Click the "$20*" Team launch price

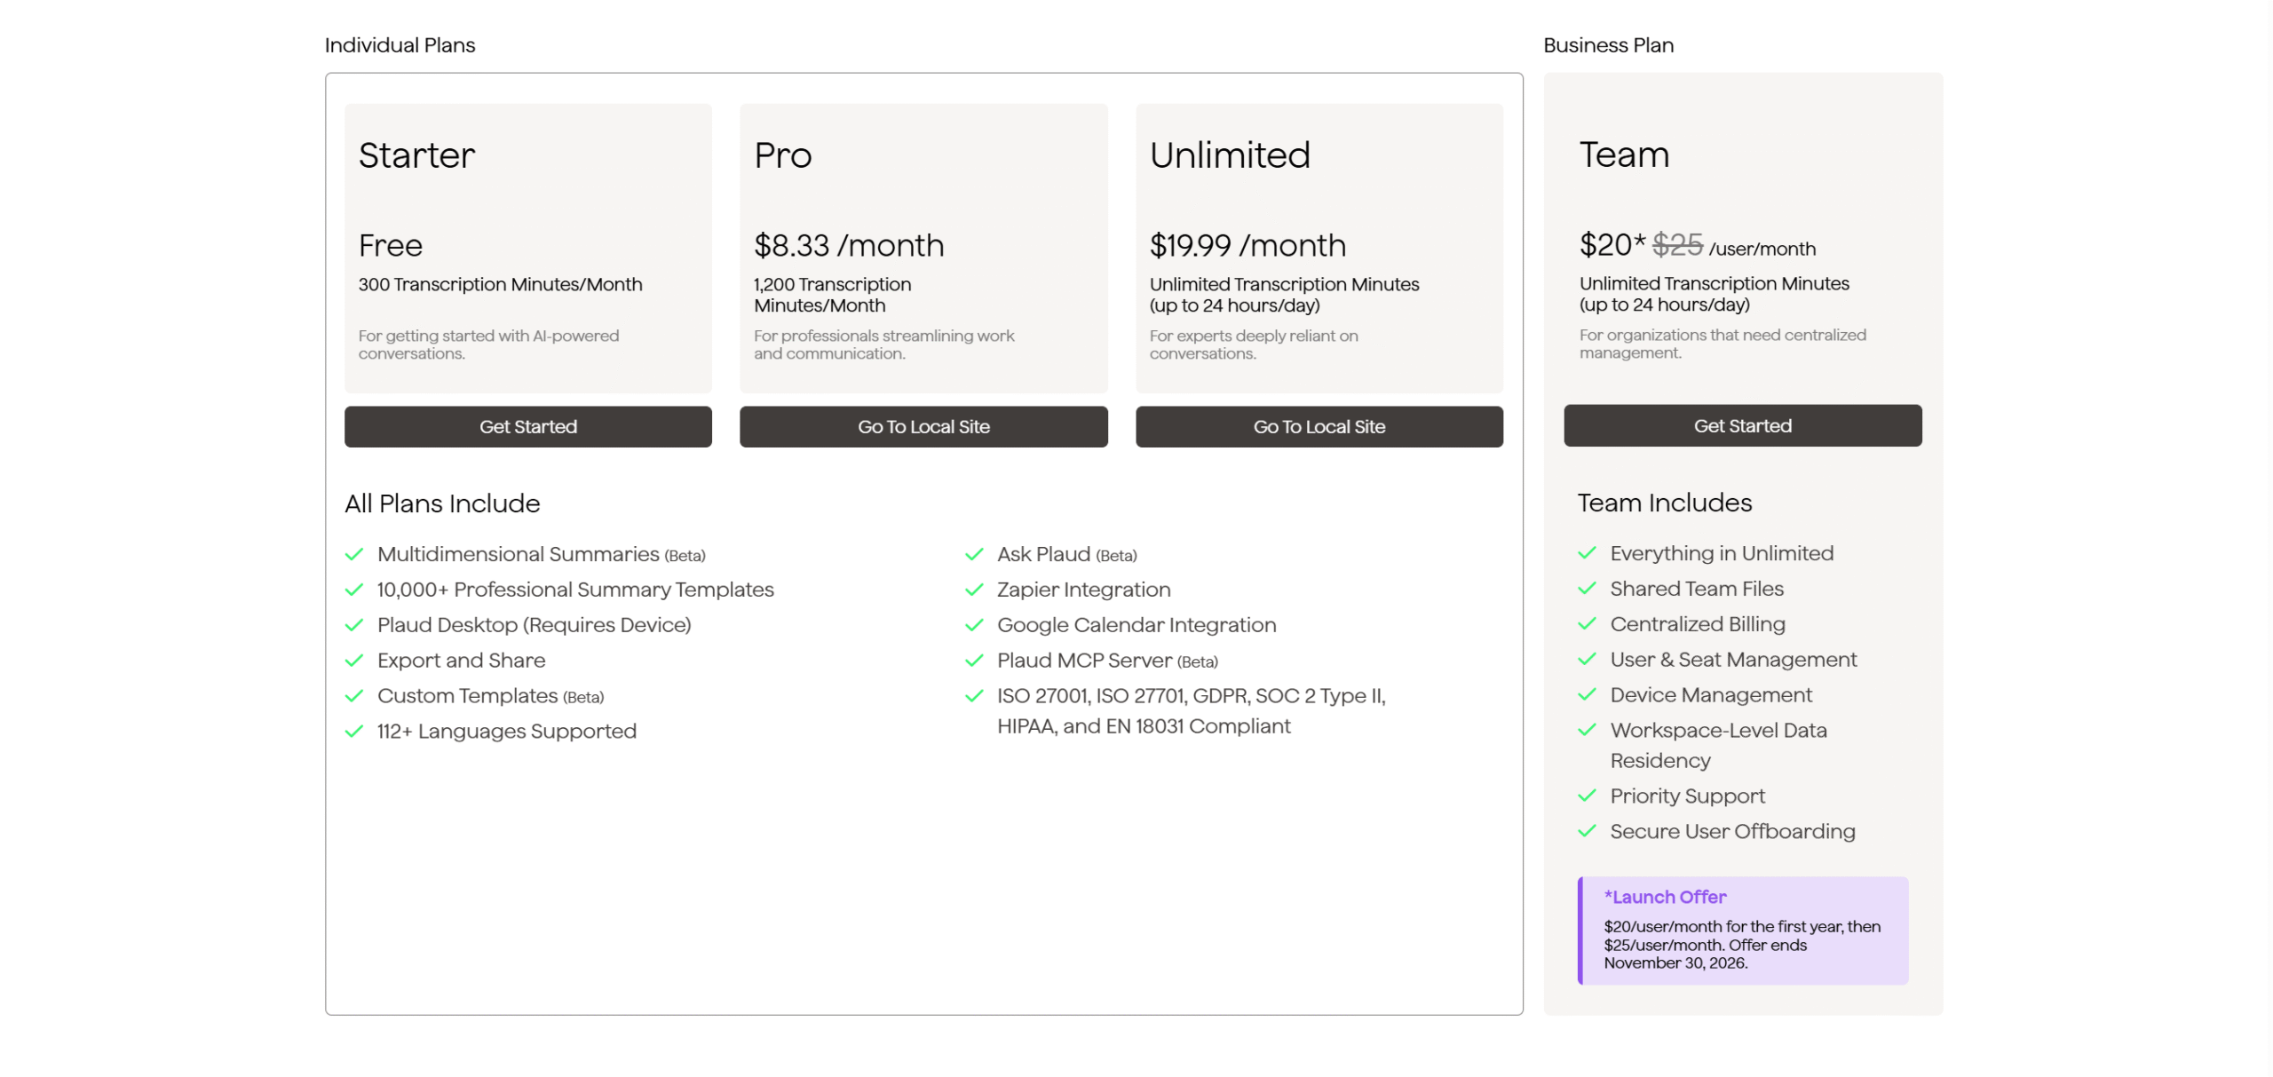(1612, 245)
